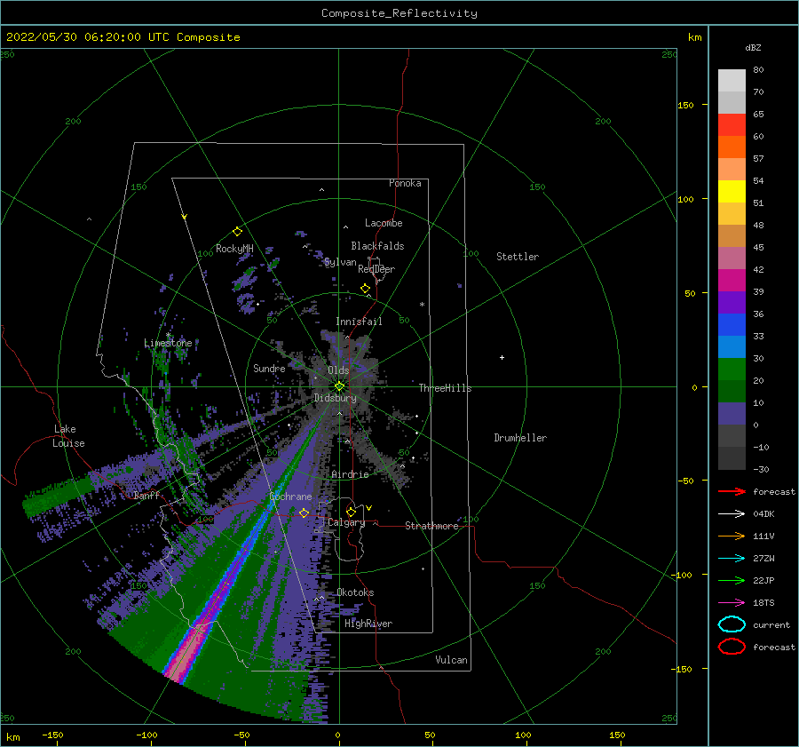Click the cyan current ellipse icon

click(732, 624)
